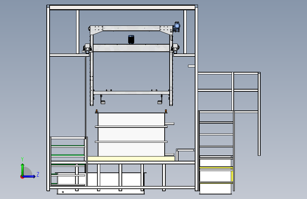This screenshot has width=307, height=199.
Task: Click the red origin point of the coordinate triad
Action: coord(22,177)
